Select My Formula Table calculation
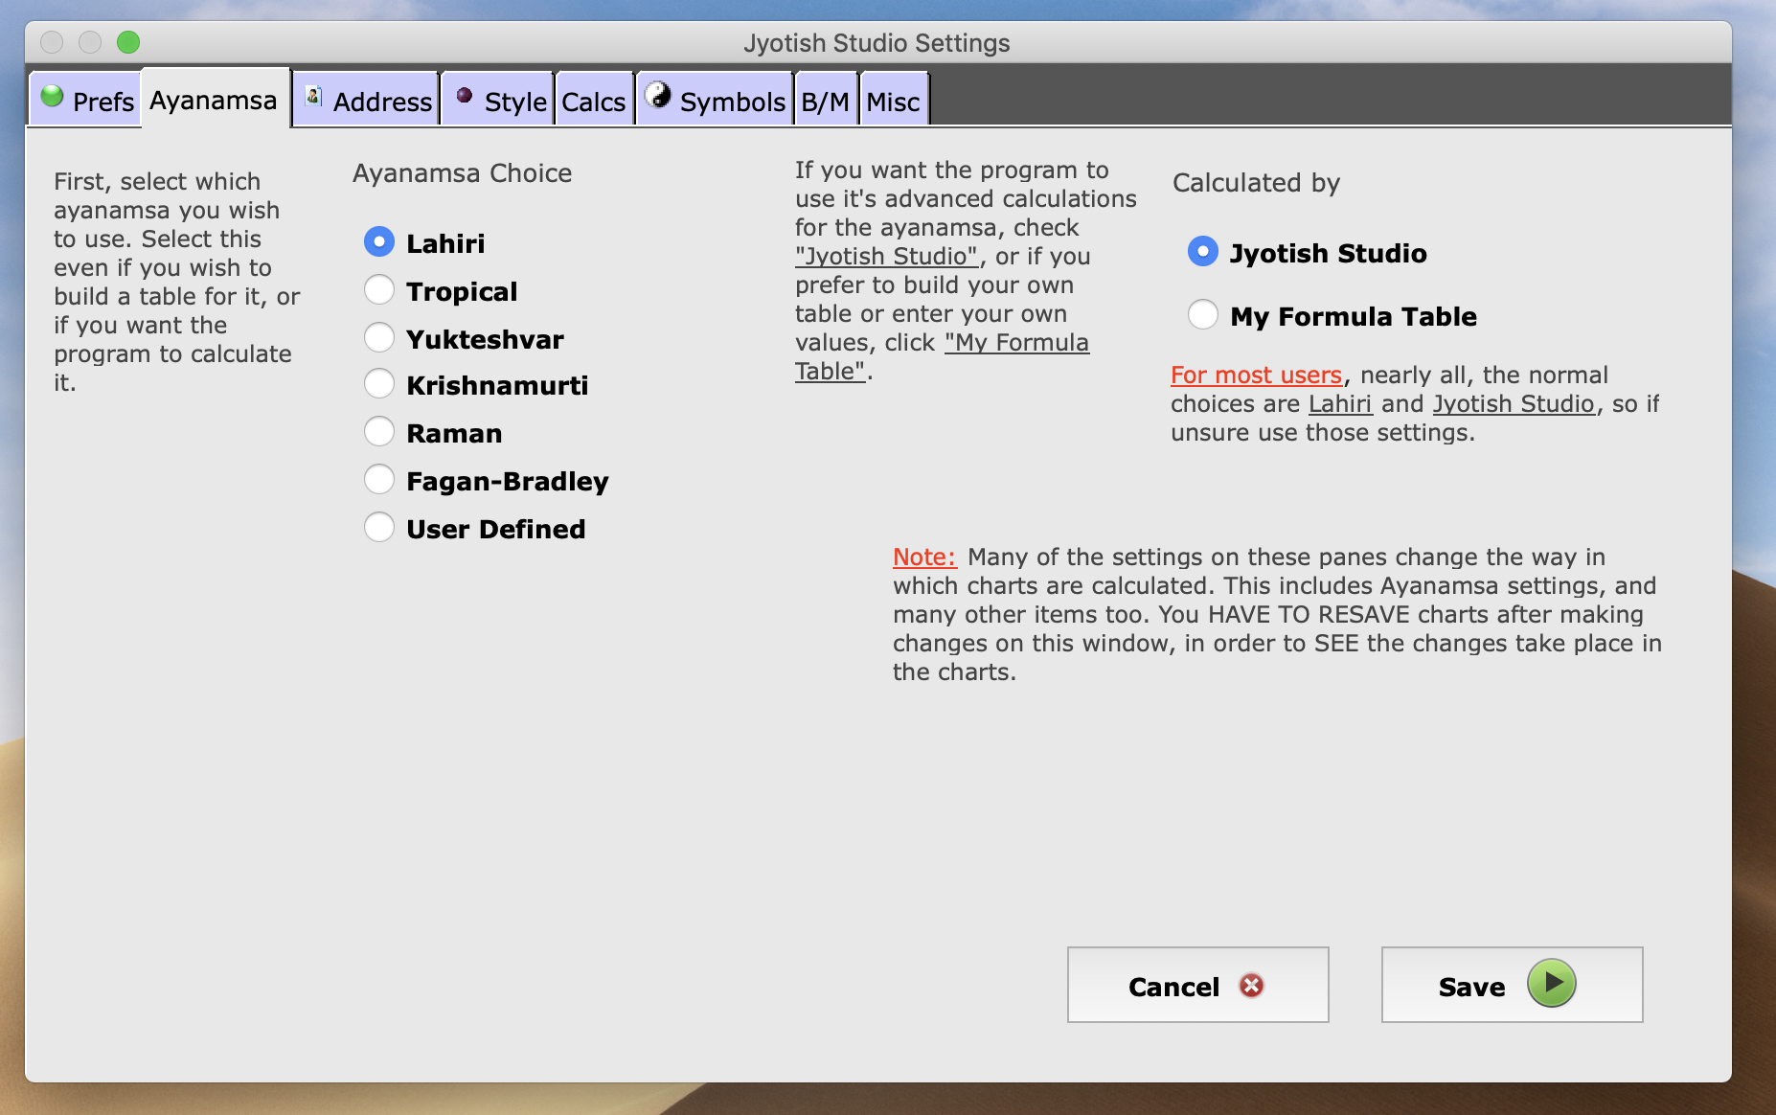The height and width of the screenshot is (1115, 1776). click(x=1203, y=314)
